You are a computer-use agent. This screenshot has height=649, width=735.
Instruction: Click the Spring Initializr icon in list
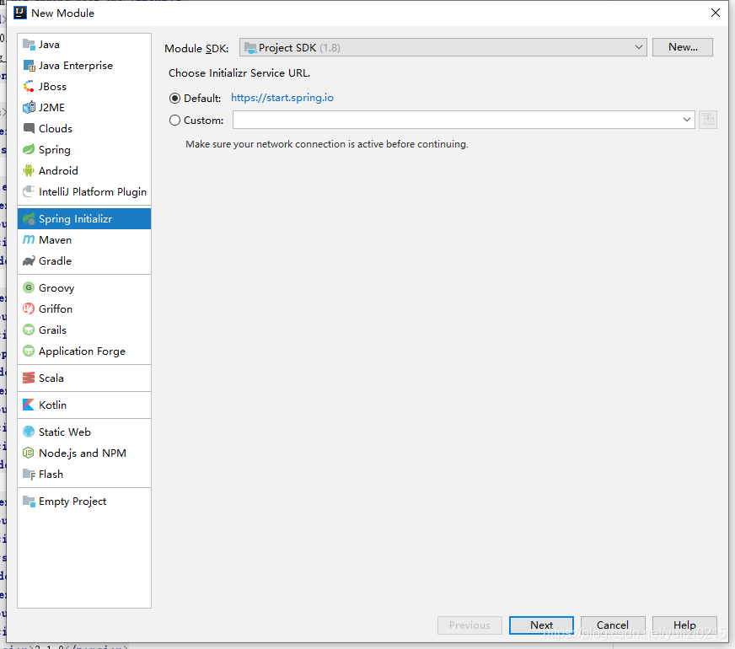[x=29, y=219]
